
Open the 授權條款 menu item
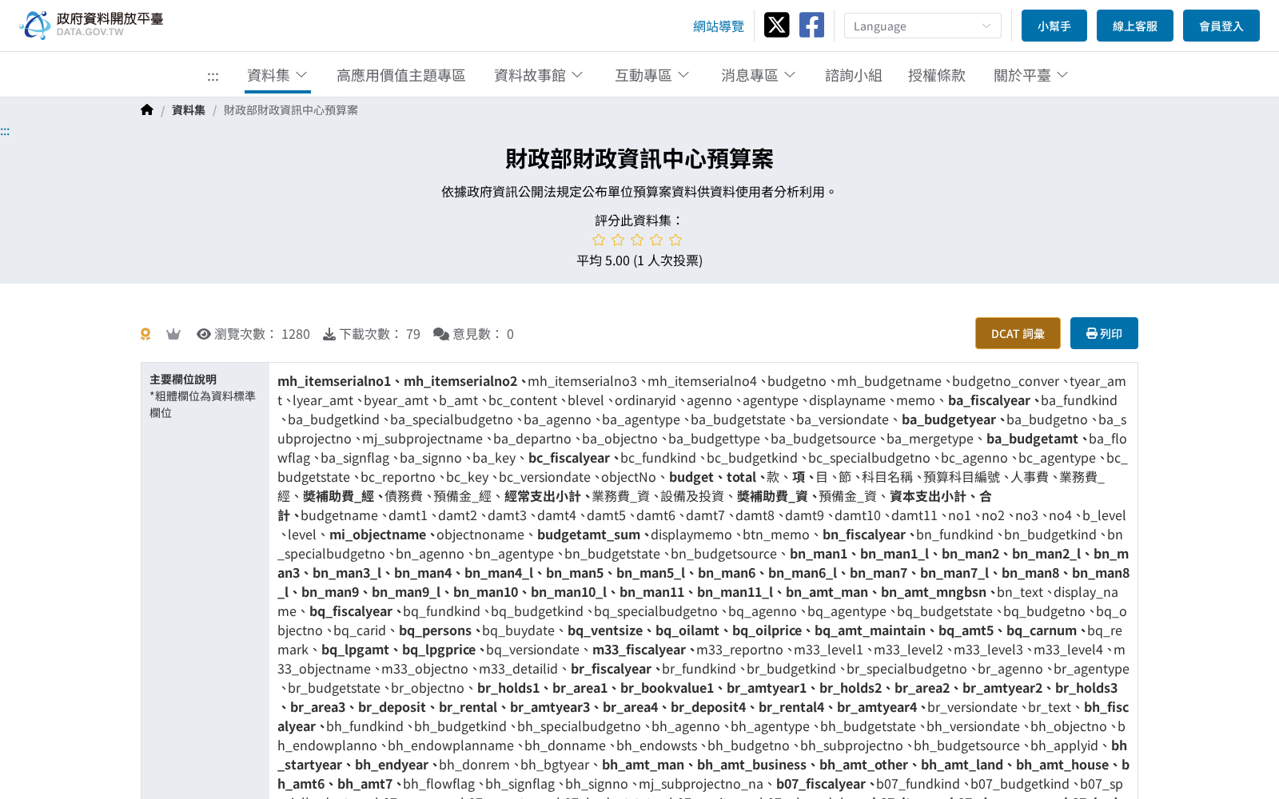point(937,75)
